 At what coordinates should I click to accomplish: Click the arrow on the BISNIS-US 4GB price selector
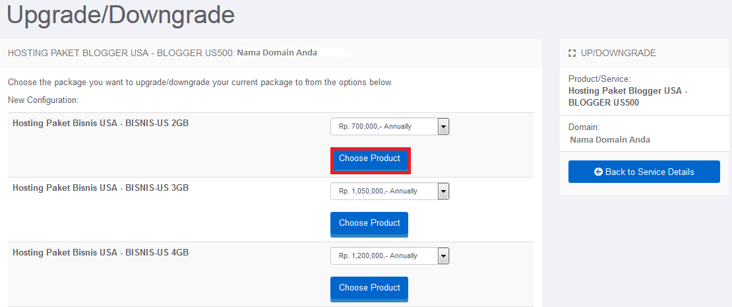pos(444,256)
